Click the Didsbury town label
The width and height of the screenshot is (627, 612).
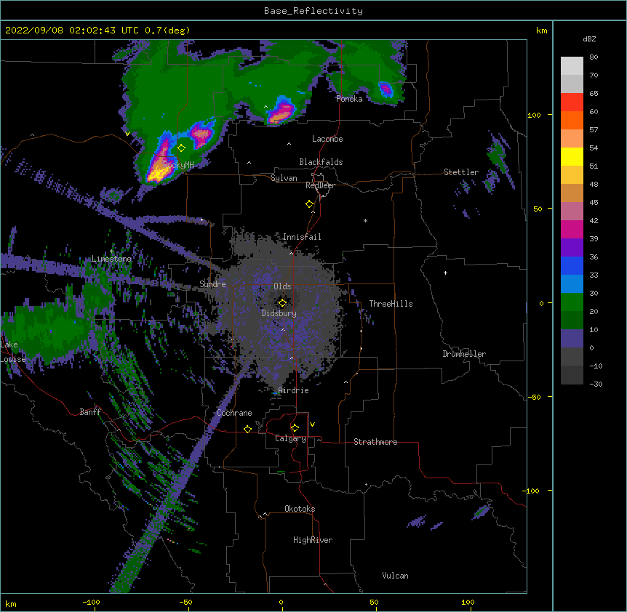click(x=279, y=313)
